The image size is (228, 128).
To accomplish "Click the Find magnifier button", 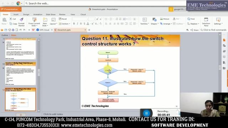I will [x=191, y=19].
